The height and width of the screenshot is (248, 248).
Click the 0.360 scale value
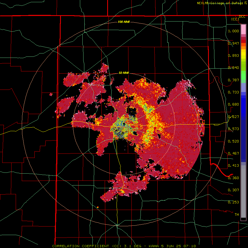point(233,178)
